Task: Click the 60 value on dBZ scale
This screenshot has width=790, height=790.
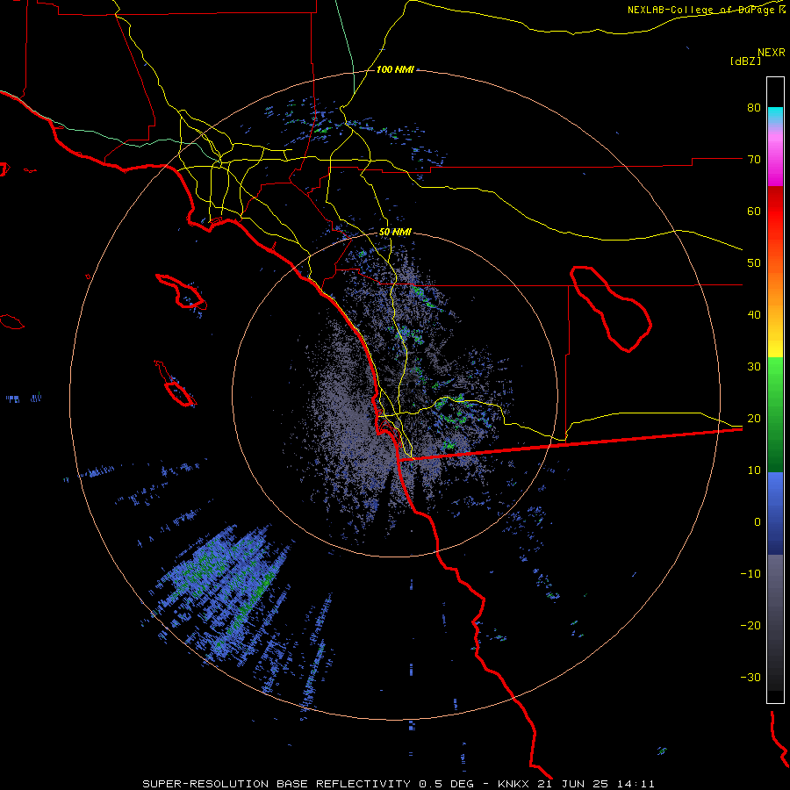Action: coord(754,211)
